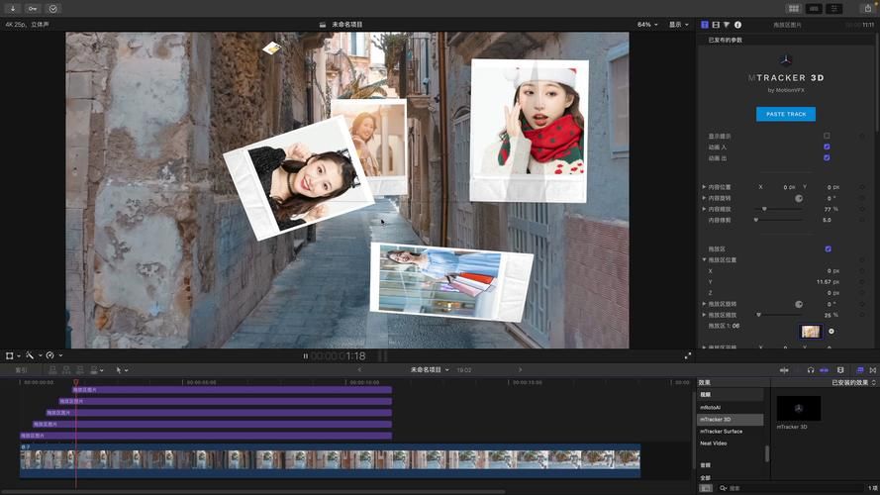Toggle the purple snapping icon
The image size is (880, 495).
[824, 370]
